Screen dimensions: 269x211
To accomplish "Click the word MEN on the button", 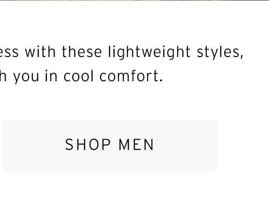I will pyautogui.click(x=136, y=145).
